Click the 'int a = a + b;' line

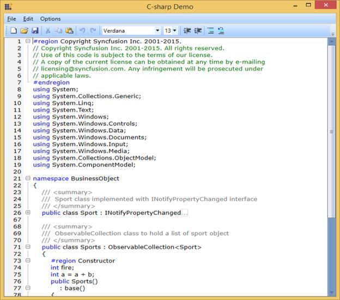coord(72,274)
